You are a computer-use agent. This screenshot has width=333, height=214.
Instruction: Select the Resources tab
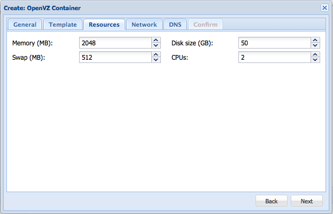click(x=104, y=25)
